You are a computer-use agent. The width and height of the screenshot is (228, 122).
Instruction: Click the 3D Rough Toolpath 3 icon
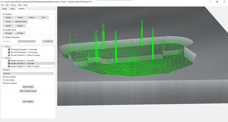pos(9,49)
